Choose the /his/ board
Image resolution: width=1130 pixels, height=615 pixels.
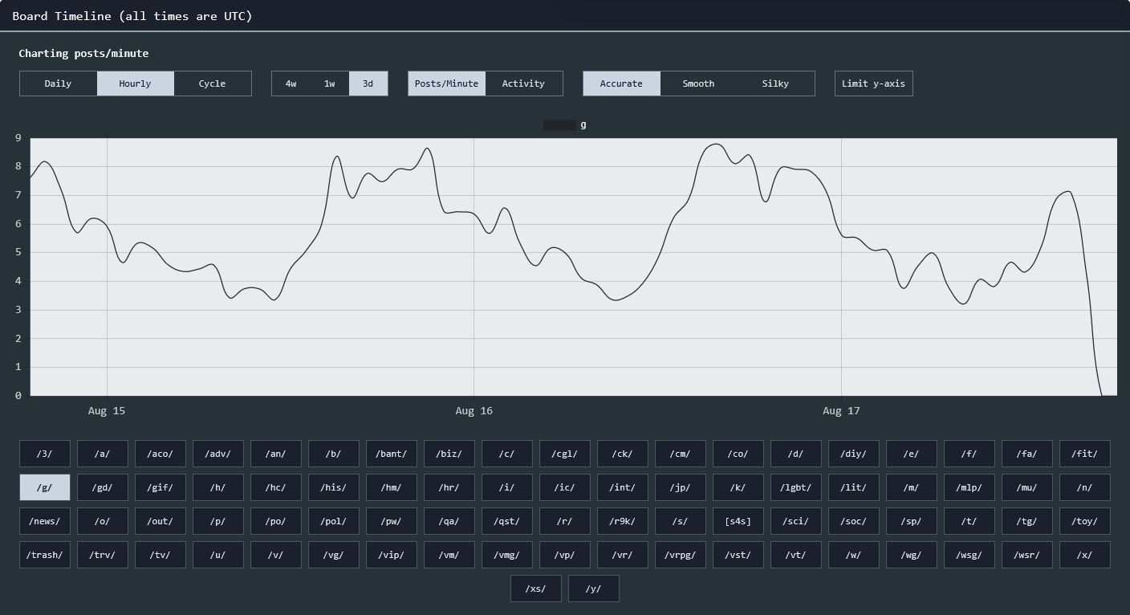point(334,487)
